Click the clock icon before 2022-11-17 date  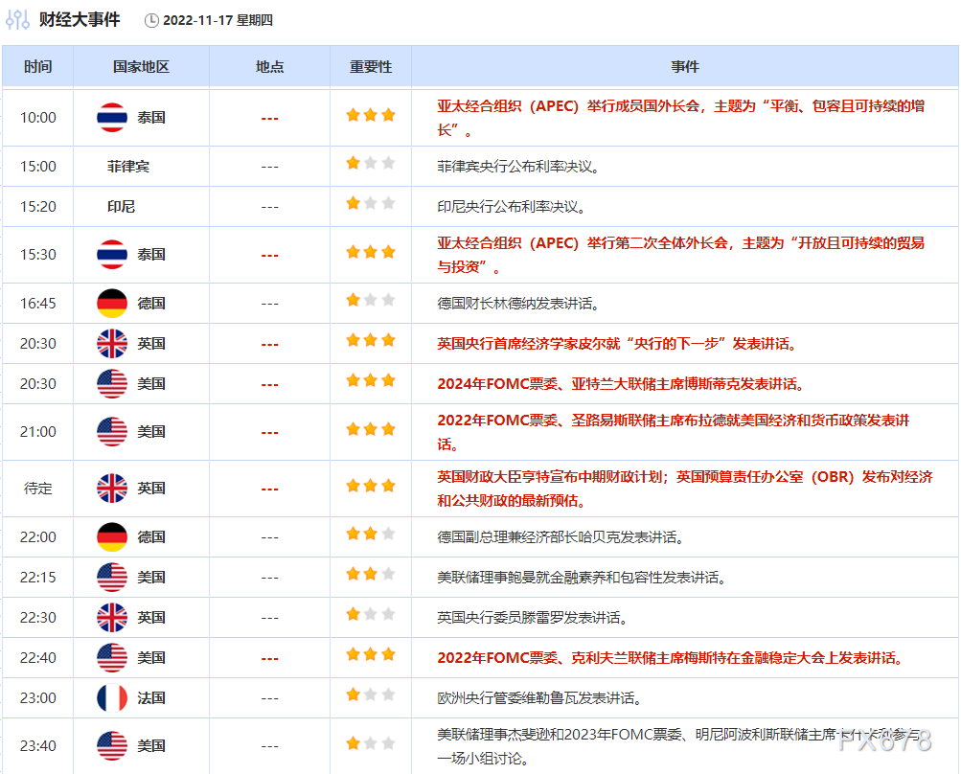(x=151, y=20)
